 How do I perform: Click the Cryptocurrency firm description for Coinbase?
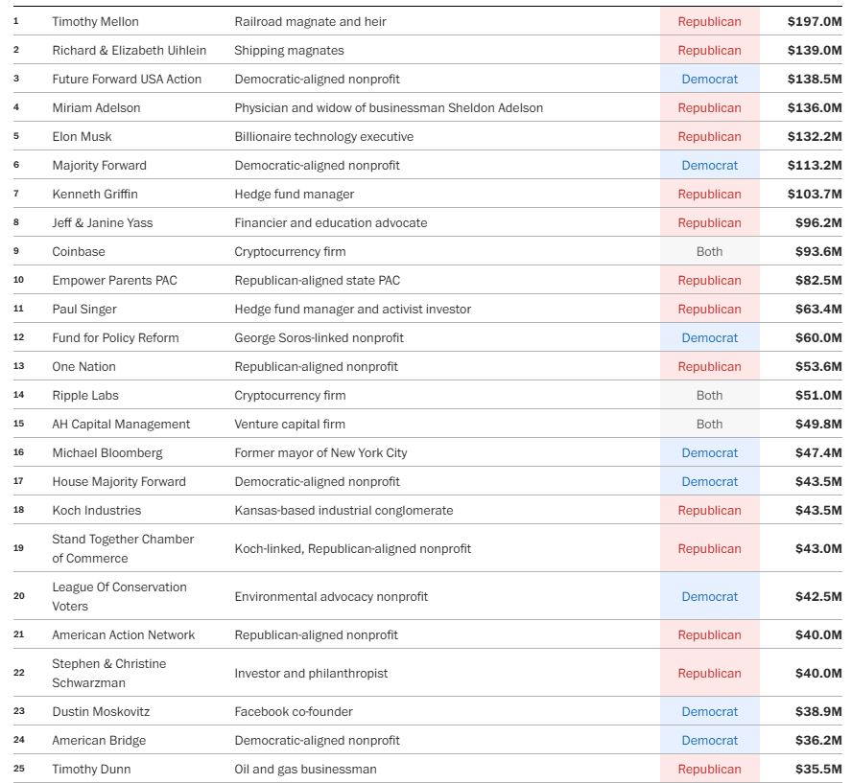tap(290, 251)
